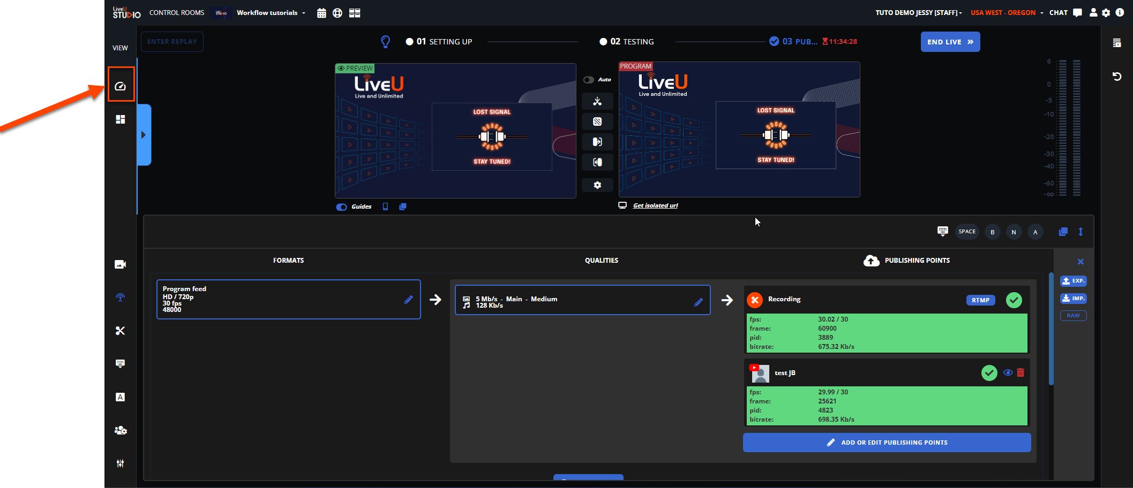Expand the blue side panel arrow
This screenshot has height=488, width=1133.
point(144,135)
